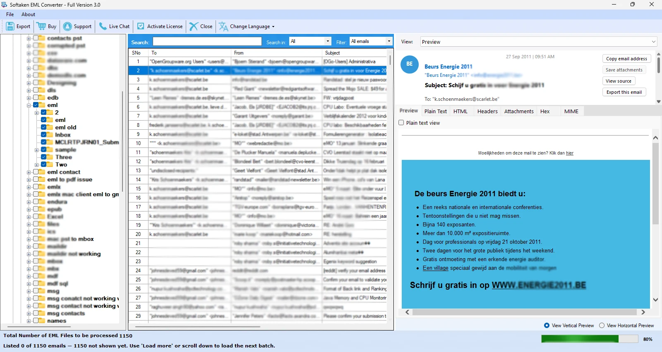Open the About menu

coord(28,14)
